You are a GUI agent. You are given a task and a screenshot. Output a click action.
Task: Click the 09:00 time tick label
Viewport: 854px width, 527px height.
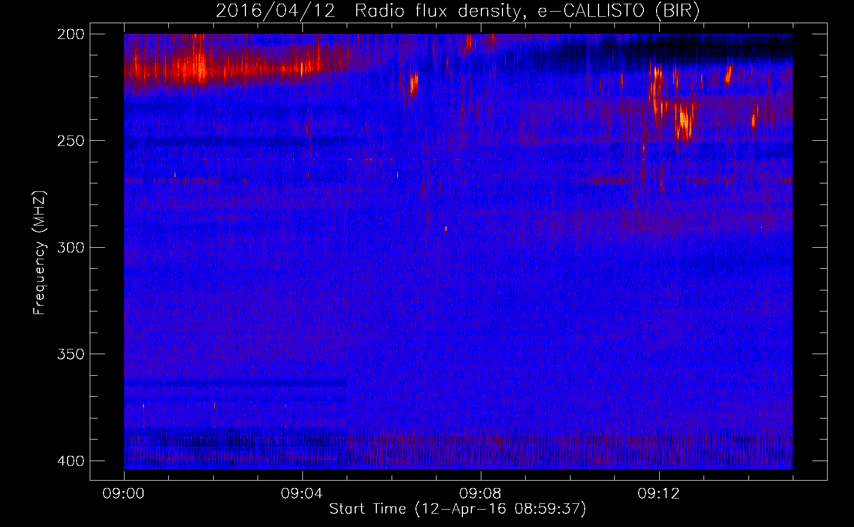tap(124, 494)
